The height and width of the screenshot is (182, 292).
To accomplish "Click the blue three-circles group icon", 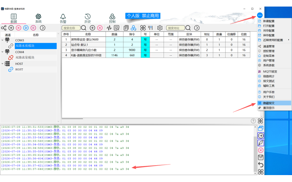I will click(x=133, y=28).
